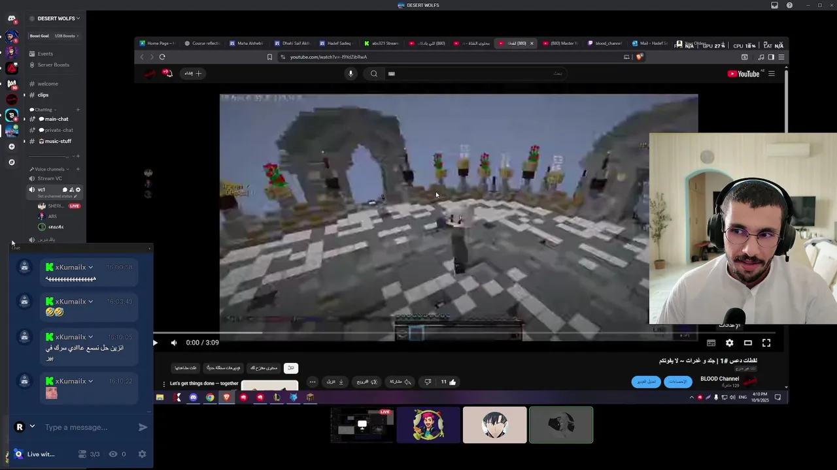
Task: Click the Add a Server plus icon
Action: (11, 146)
